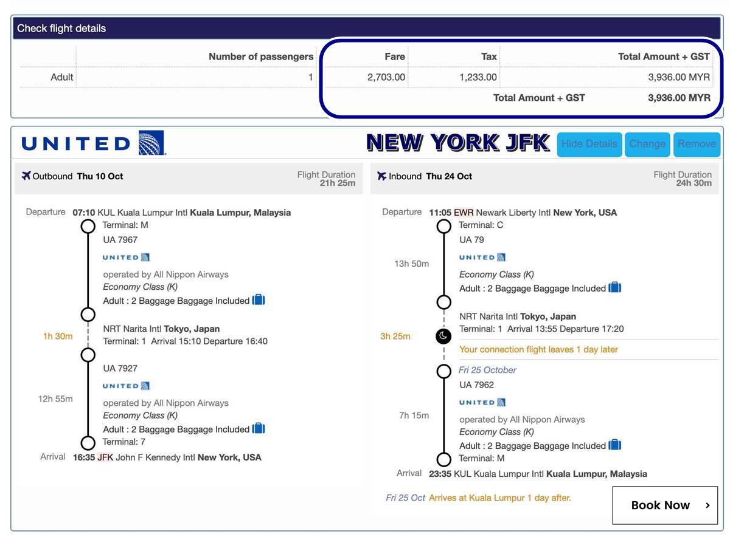The width and height of the screenshot is (730, 537).
Task: Click the connection leaves 1 day later notice
Action: (x=538, y=349)
